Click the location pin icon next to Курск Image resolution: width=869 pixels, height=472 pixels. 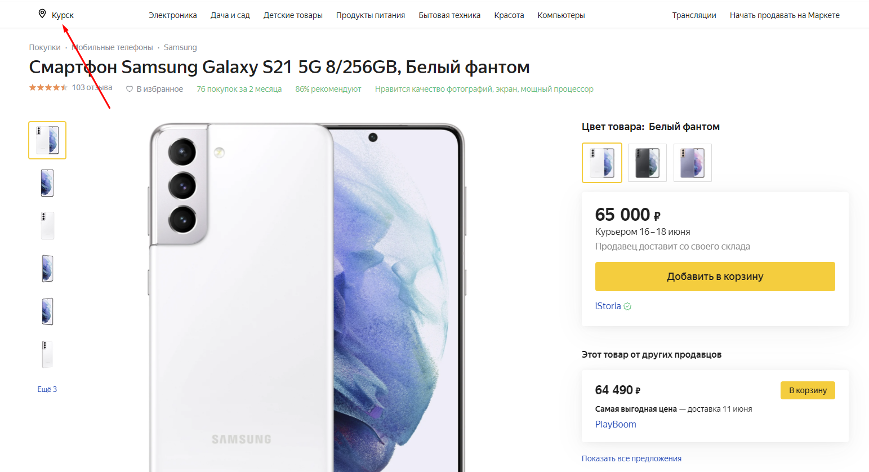pos(42,14)
